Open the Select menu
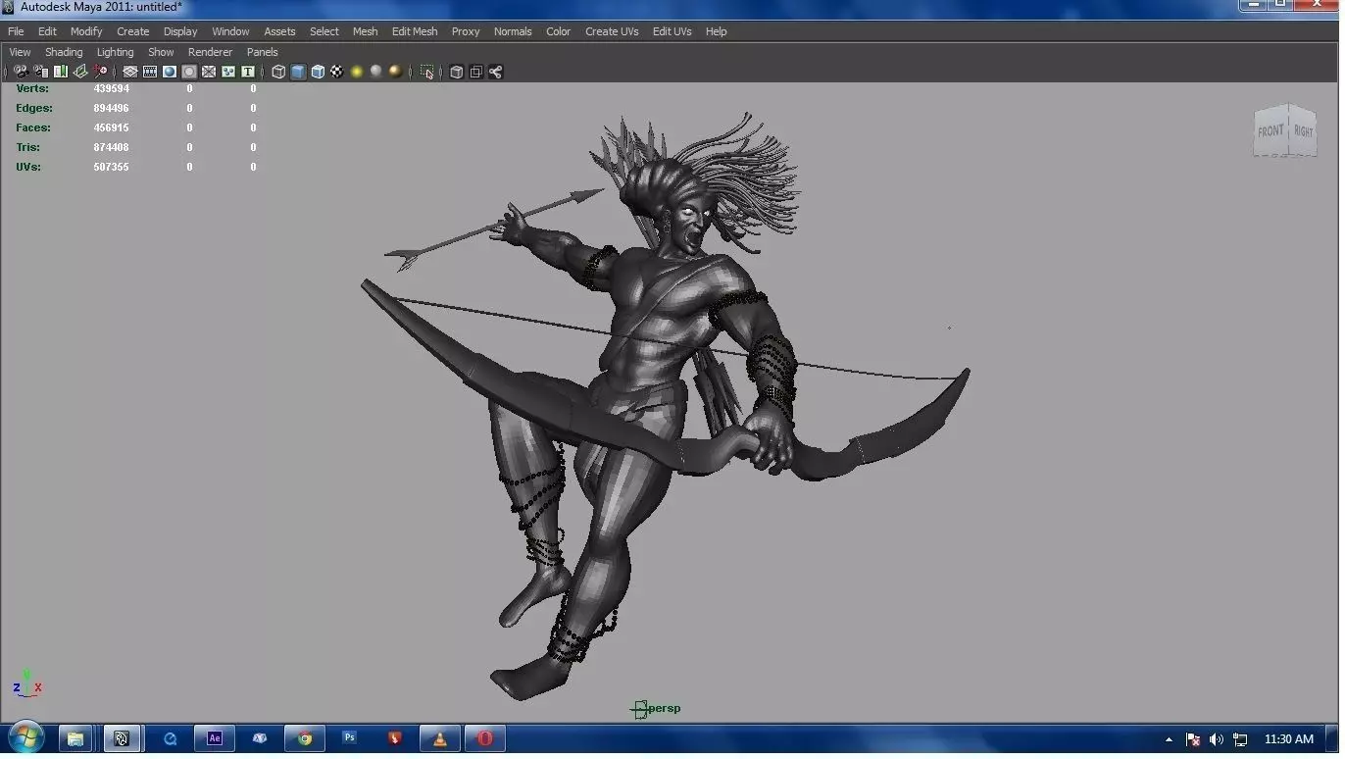 coord(324,31)
